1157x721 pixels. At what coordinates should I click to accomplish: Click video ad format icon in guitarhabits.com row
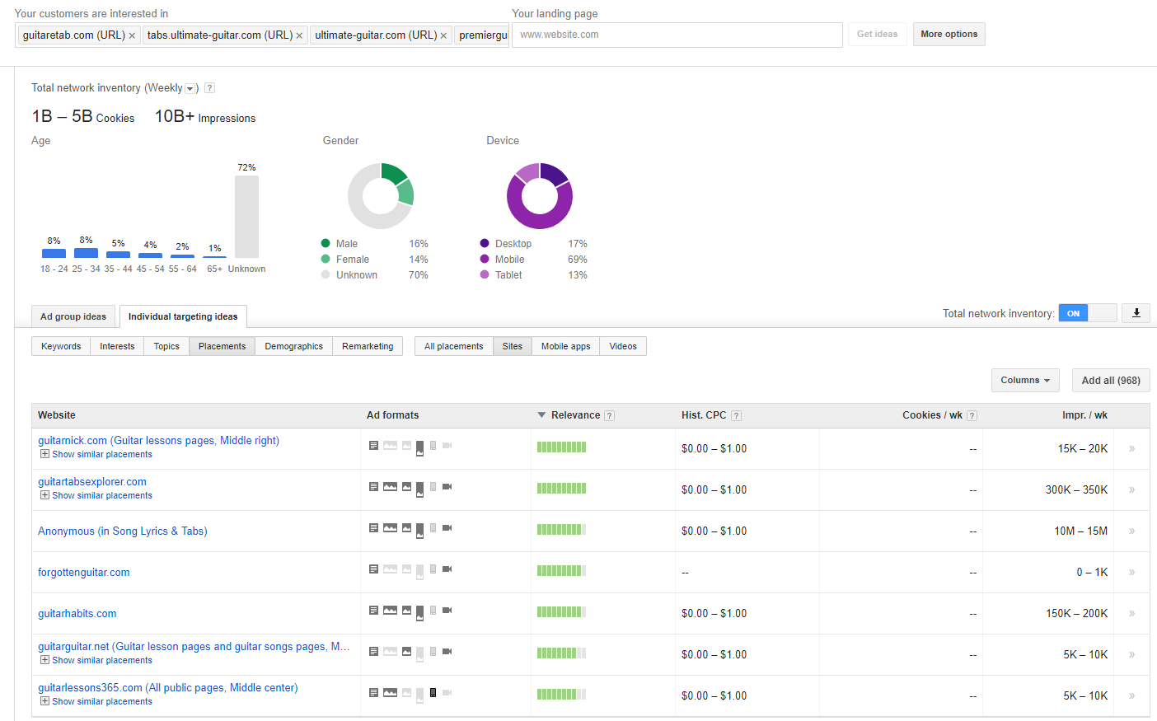447,610
